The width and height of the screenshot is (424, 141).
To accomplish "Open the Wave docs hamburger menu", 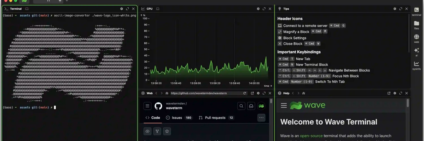I will 284,105.
